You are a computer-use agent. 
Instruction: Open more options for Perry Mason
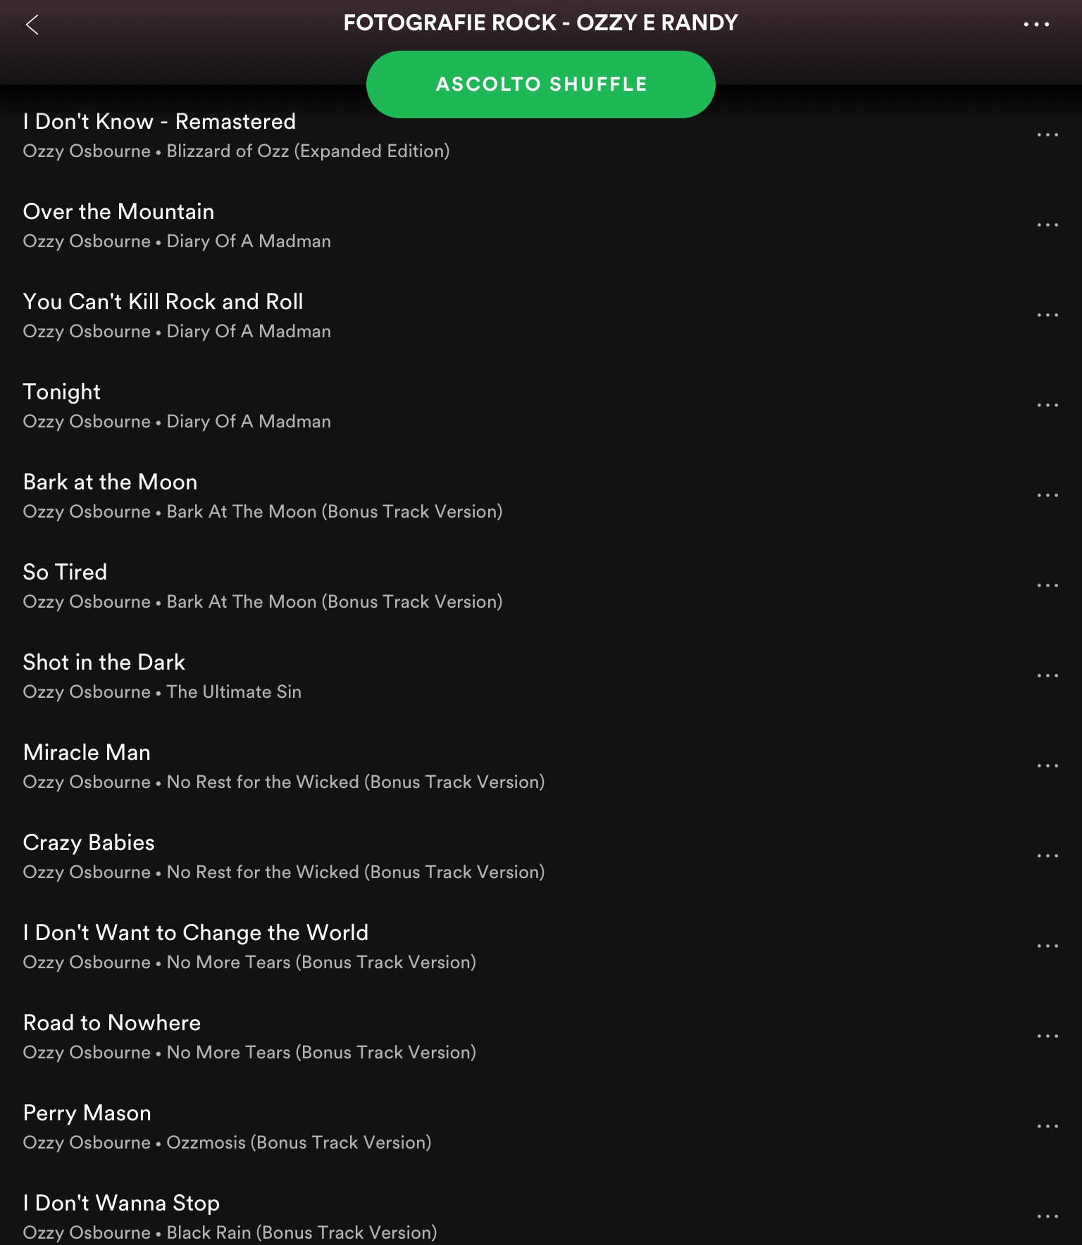pyautogui.click(x=1047, y=1127)
